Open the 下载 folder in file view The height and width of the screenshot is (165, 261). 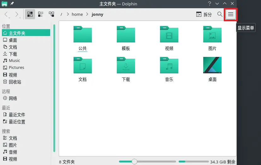coord(126,65)
